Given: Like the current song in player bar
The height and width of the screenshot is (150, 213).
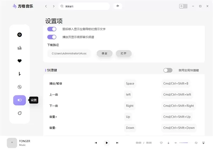Looking at the screenshot, I should click(161, 143).
